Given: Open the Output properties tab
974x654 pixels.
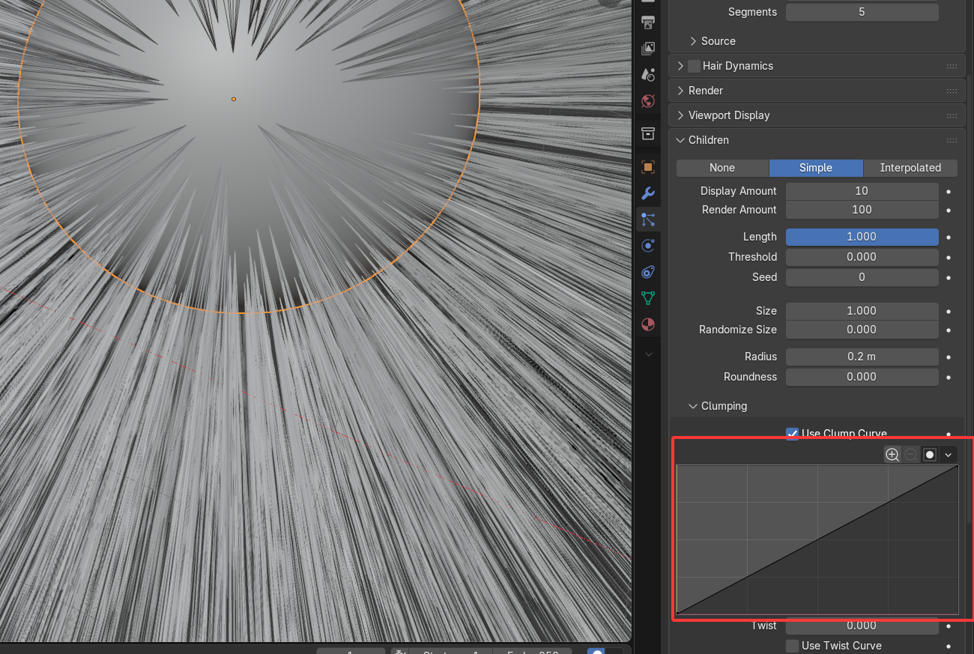Looking at the screenshot, I should [648, 23].
